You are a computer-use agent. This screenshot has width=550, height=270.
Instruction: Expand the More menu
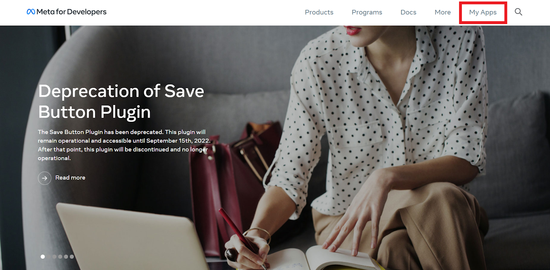point(443,12)
